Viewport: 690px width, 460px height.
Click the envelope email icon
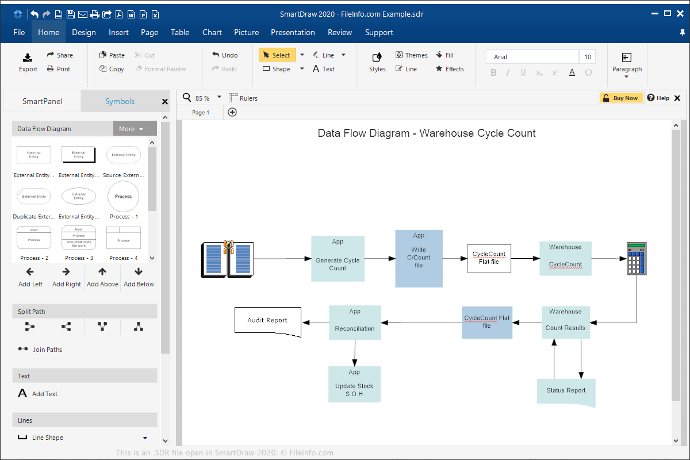[x=82, y=14]
